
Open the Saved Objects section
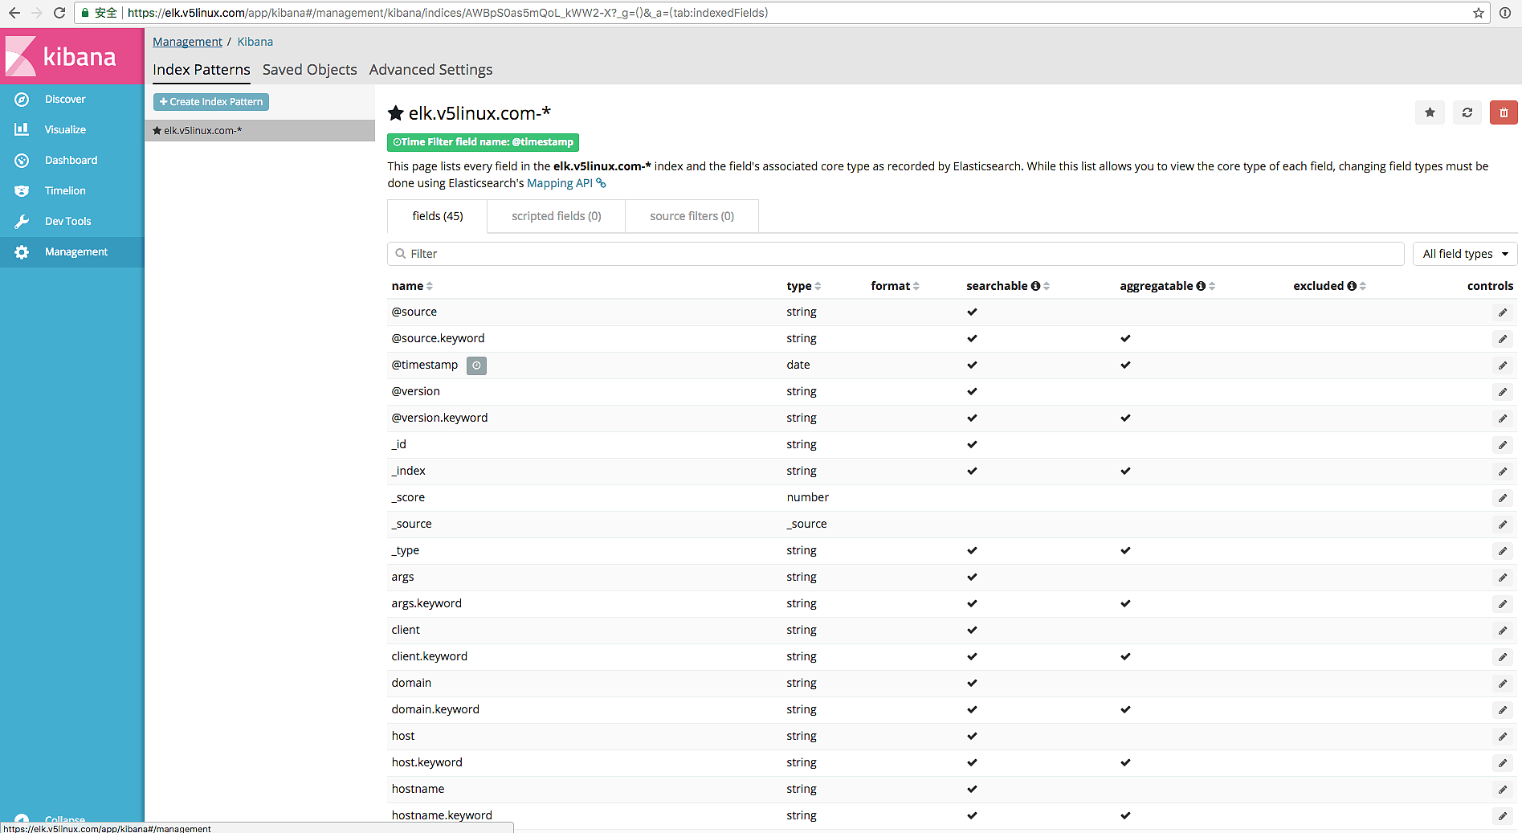point(309,70)
